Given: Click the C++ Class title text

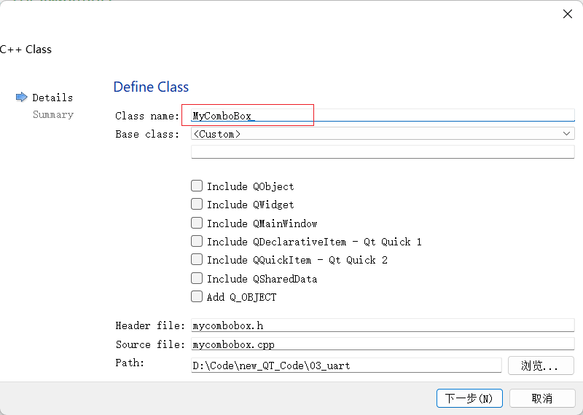Looking at the screenshot, I should point(26,50).
